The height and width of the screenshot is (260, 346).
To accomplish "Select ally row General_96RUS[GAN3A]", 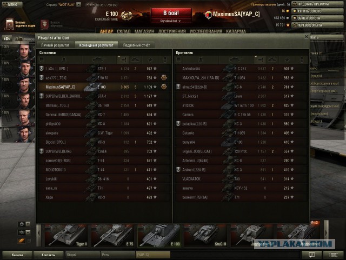I will [104, 115].
